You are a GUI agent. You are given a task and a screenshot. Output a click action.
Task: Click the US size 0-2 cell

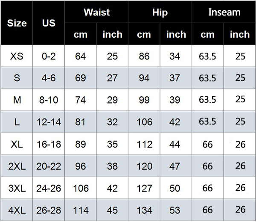pyautogui.click(x=49, y=56)
